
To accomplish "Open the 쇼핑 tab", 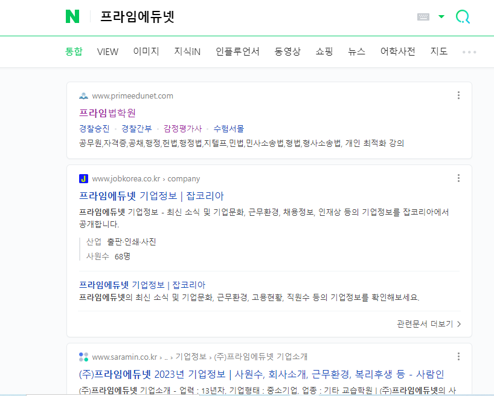I will (324, 51).
